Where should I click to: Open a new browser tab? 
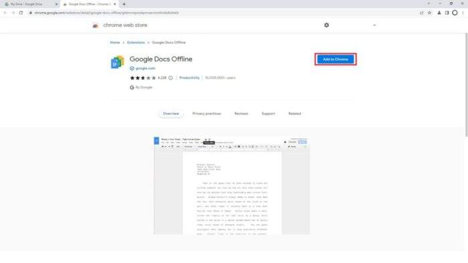tap(124, 4)
